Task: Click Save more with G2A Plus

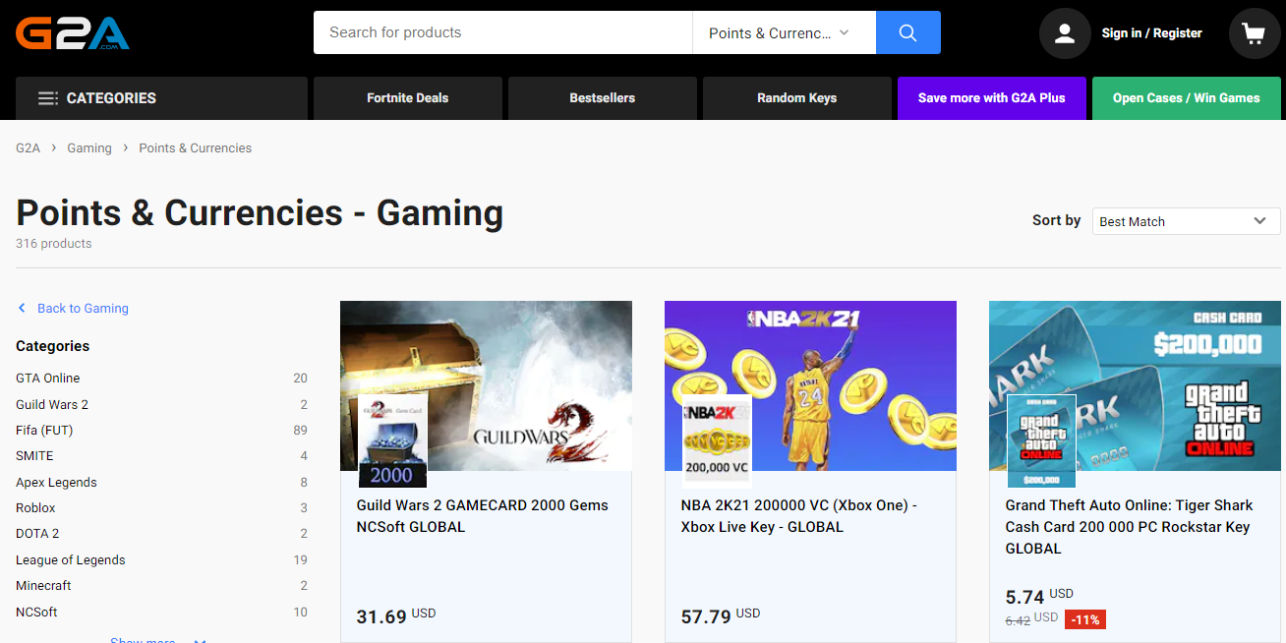Action: 992,98
